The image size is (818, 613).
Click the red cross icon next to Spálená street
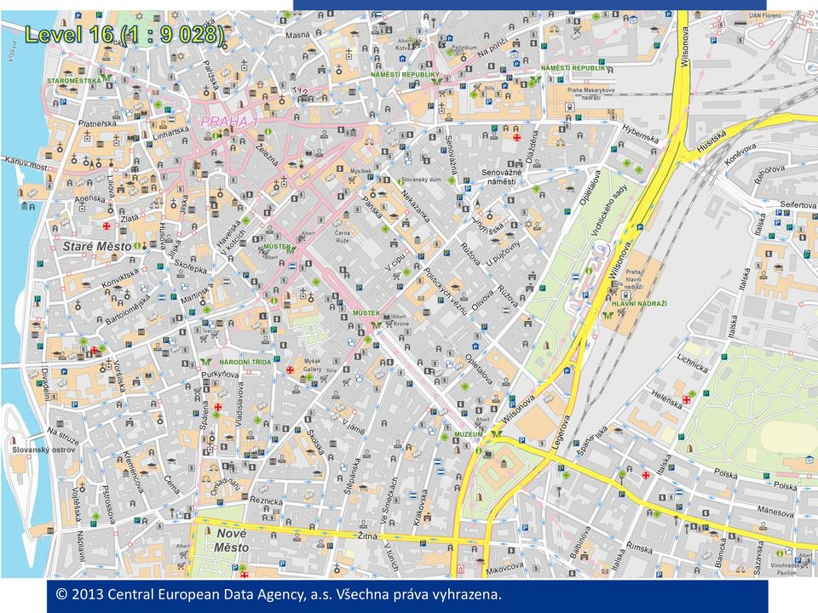[x=218, y=407]
